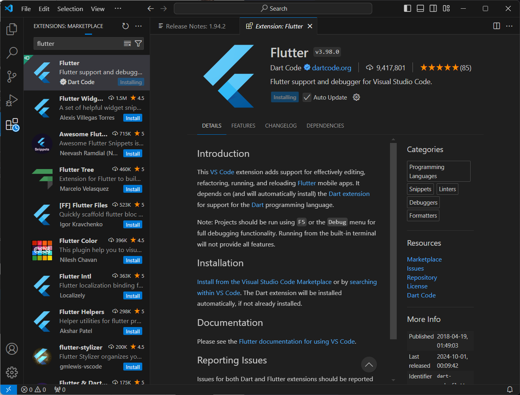
Task: Install the Flutter Color extension
Action: tap(133, 260)
